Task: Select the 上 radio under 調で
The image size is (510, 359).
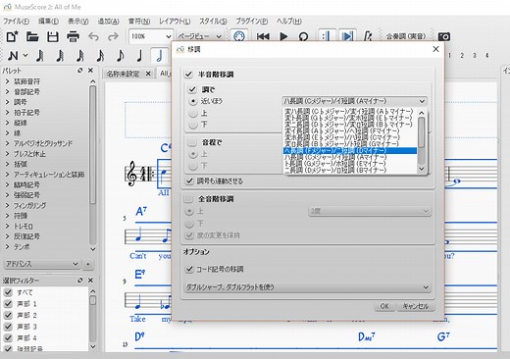Action: pyautogui.click(x=193, y=113)
